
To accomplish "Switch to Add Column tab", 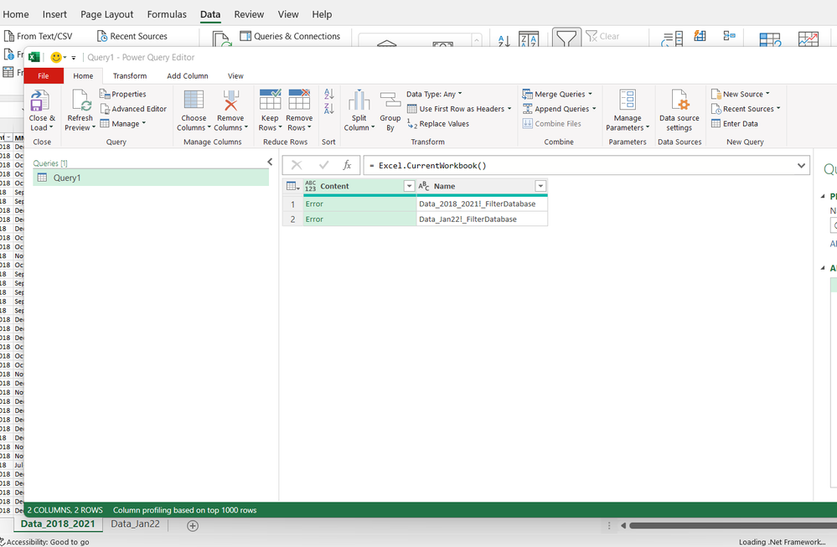I will point(188,75).
